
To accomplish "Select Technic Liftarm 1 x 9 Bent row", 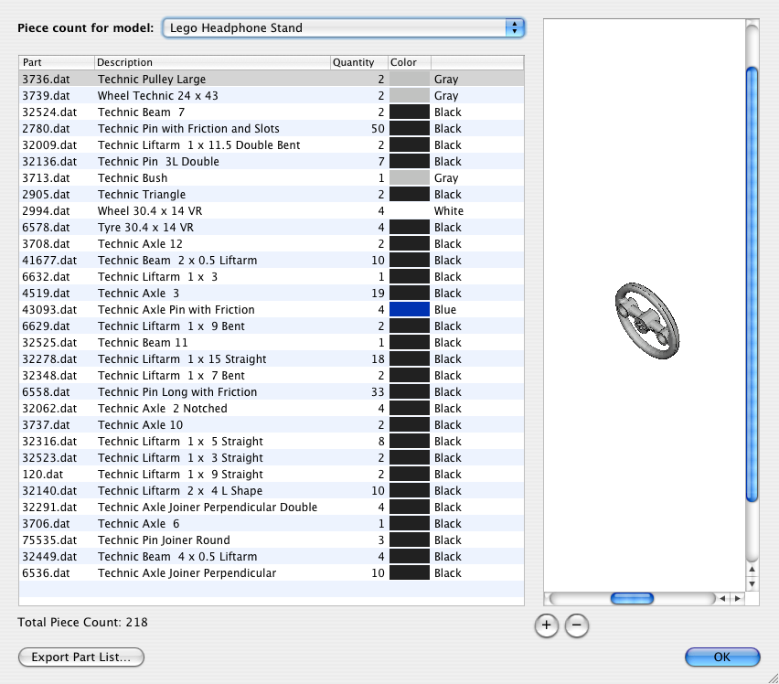I will click(x=272, y=326).
